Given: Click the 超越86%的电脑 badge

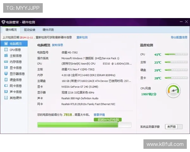Looking at the screenshot, I should [108, 120].
